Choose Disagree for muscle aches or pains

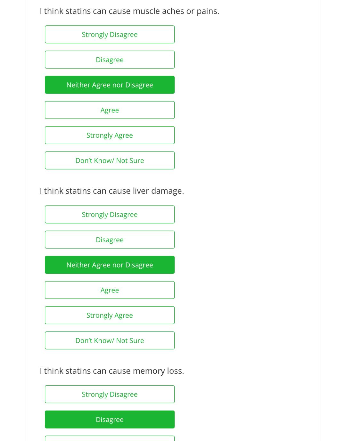point(110,60)
